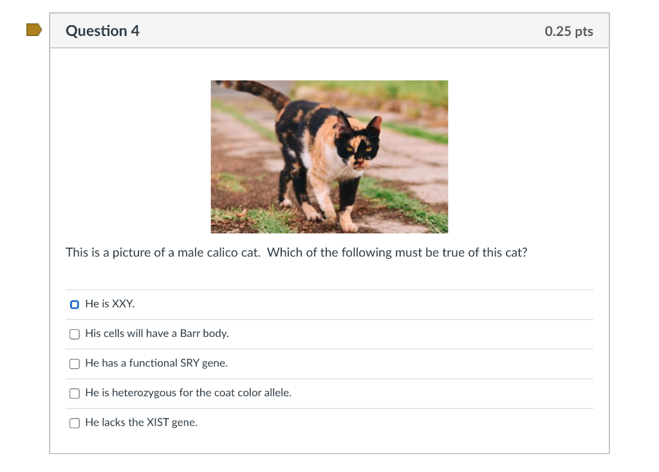This screenshot has width=659, height=472.
Task: Select the functional SRY gene checkbox
Action: (x=75, y=364)
